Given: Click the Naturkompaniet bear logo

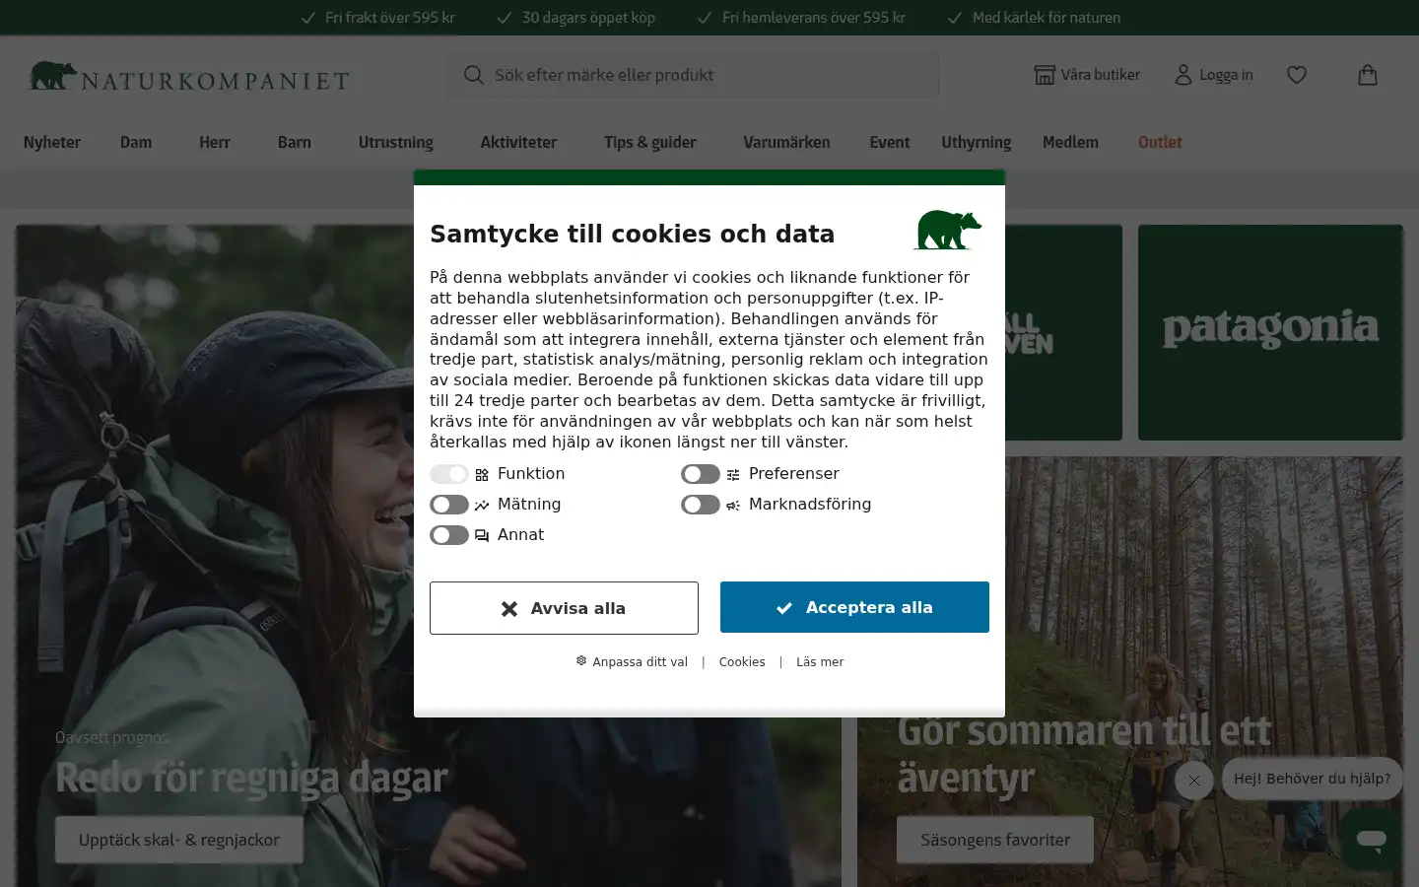Looking at the screenshot, I should tap(188, 76).
